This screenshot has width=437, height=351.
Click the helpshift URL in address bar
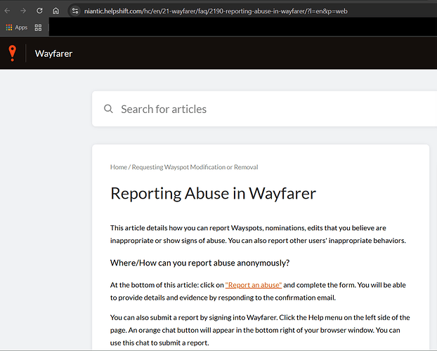[x=216, y=11]
